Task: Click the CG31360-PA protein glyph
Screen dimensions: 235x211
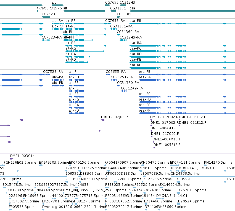Action: pyautogui.click(x=118, y=86)
